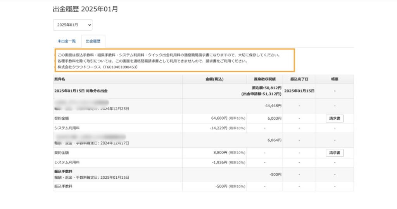
Task: Click the 振込額:50,812円 amount
Action: click(267, 88)
